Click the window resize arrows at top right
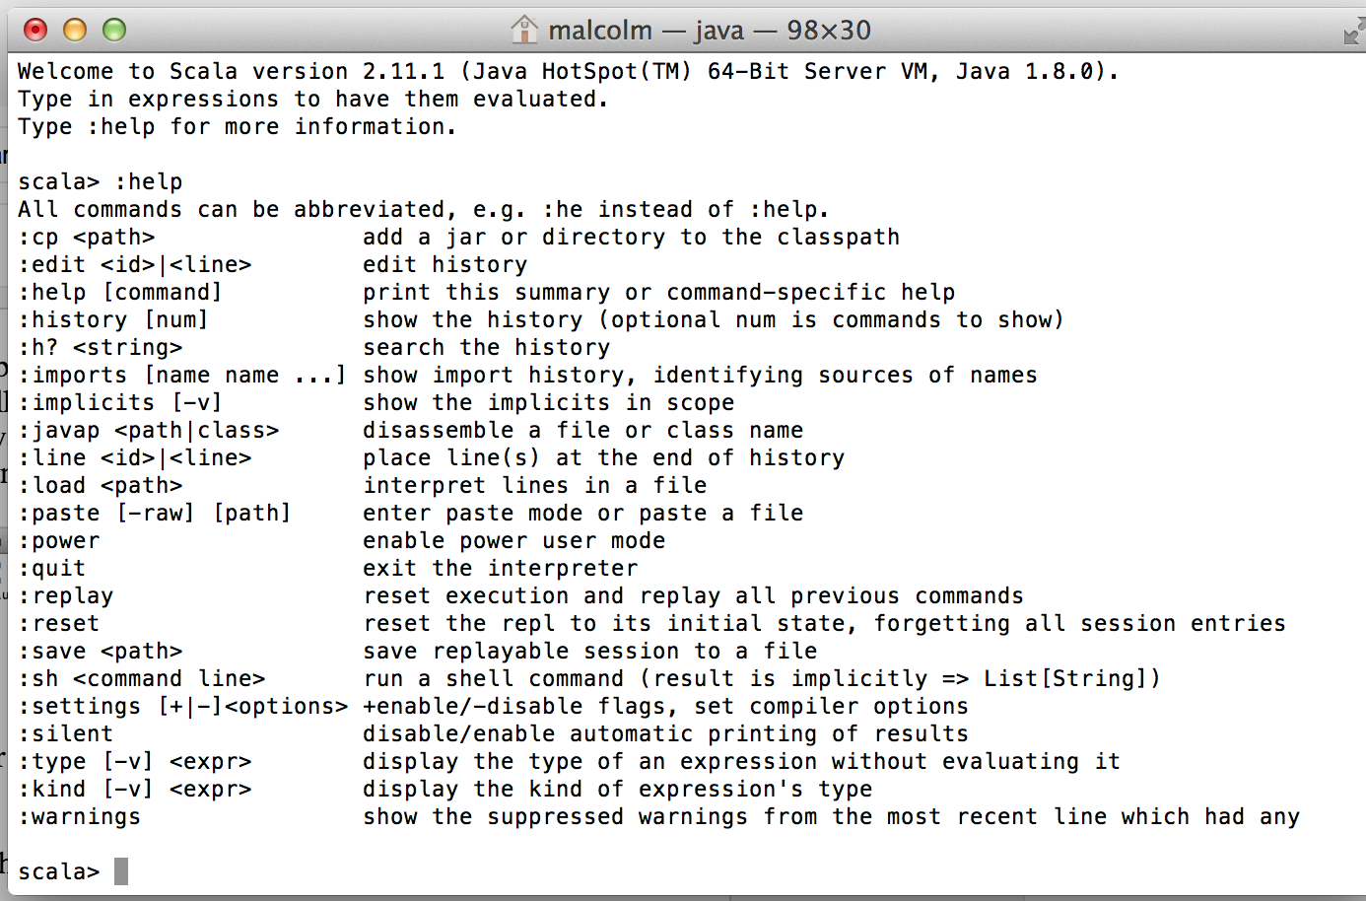 pos(1354,29)
